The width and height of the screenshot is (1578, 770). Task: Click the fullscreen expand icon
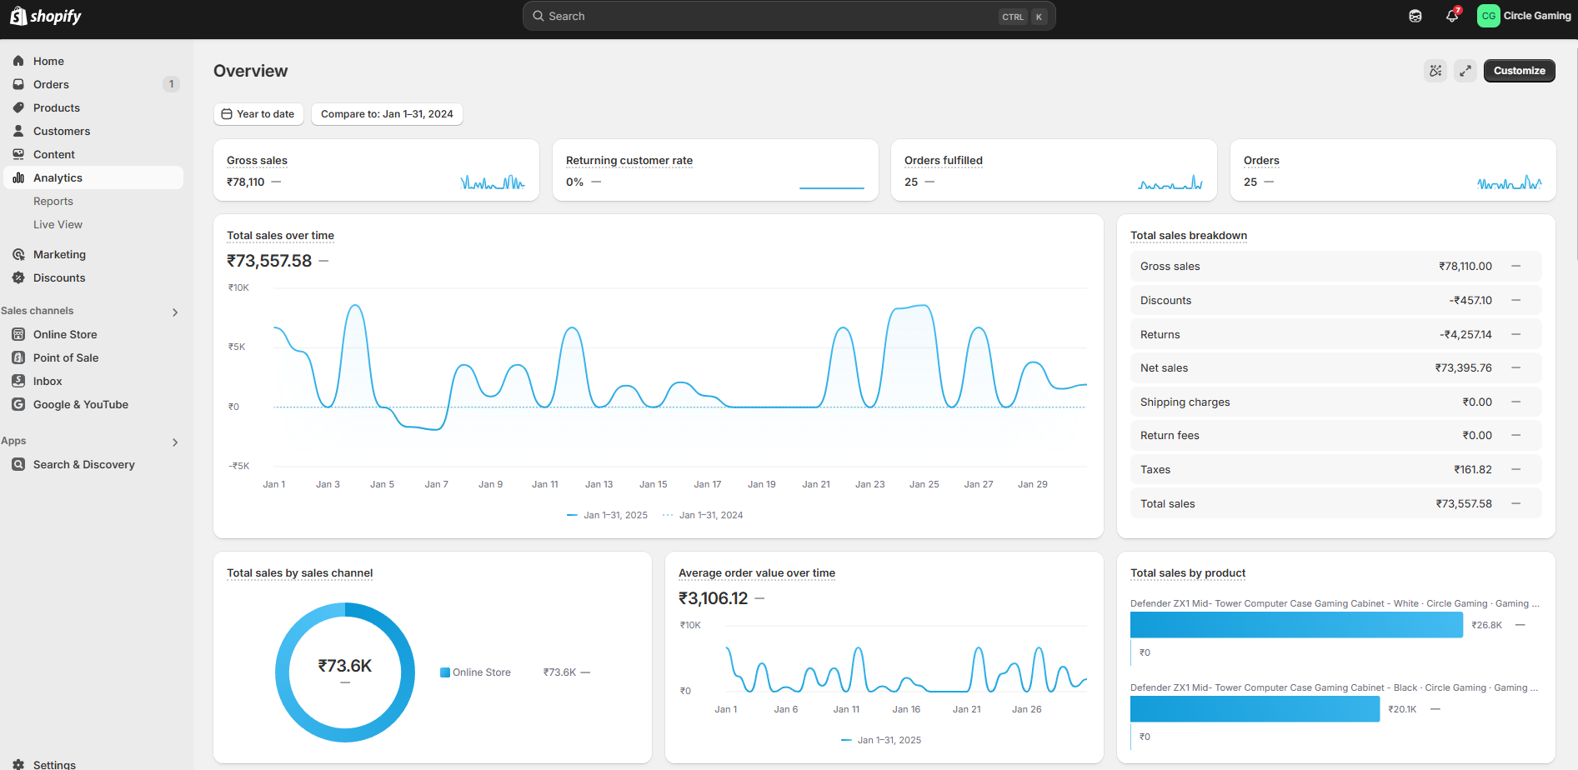click(1465, 71)
